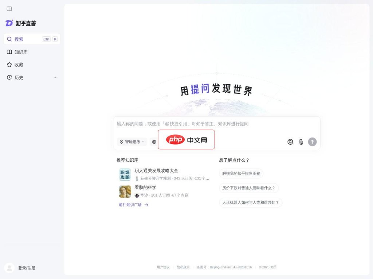
Task: Click the @ mention icon
Action: pos(290,142)
